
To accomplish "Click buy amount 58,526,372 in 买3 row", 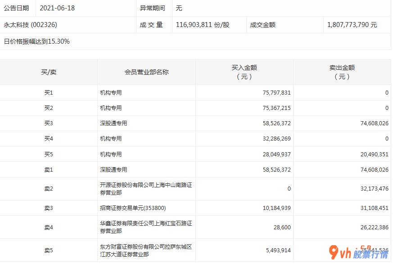I will click(x=277, y=123).
